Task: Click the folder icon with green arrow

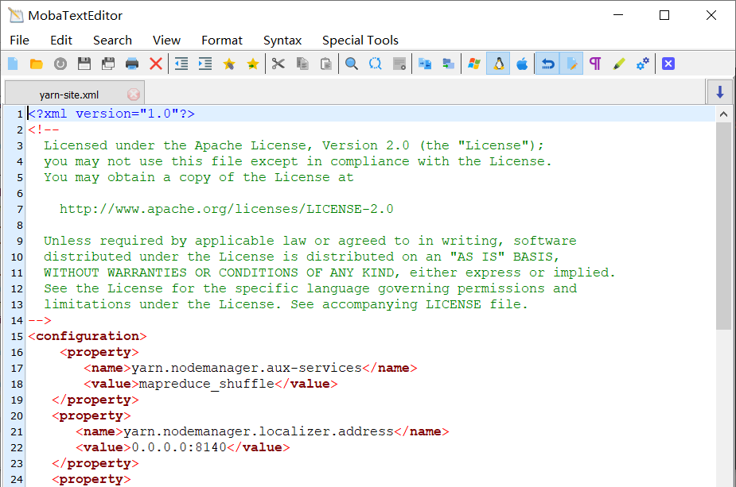Action: point(448,64)
